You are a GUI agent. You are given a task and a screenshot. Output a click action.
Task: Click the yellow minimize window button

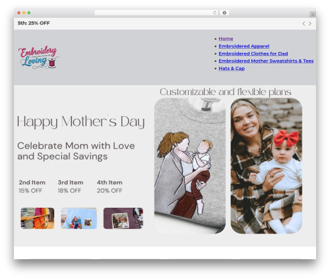click(x=24, y=13)
